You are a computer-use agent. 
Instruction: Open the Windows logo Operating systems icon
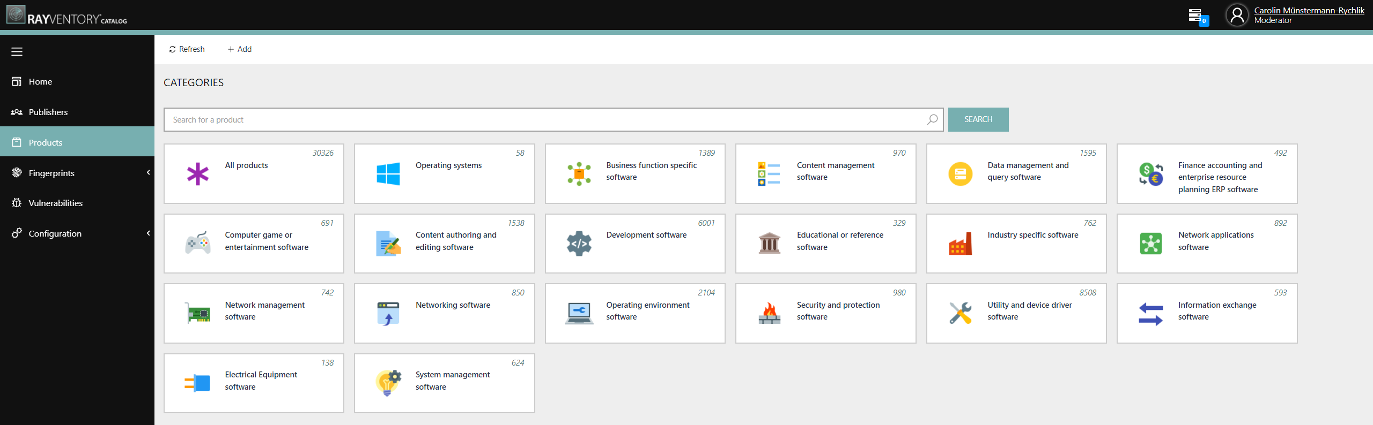388,174
